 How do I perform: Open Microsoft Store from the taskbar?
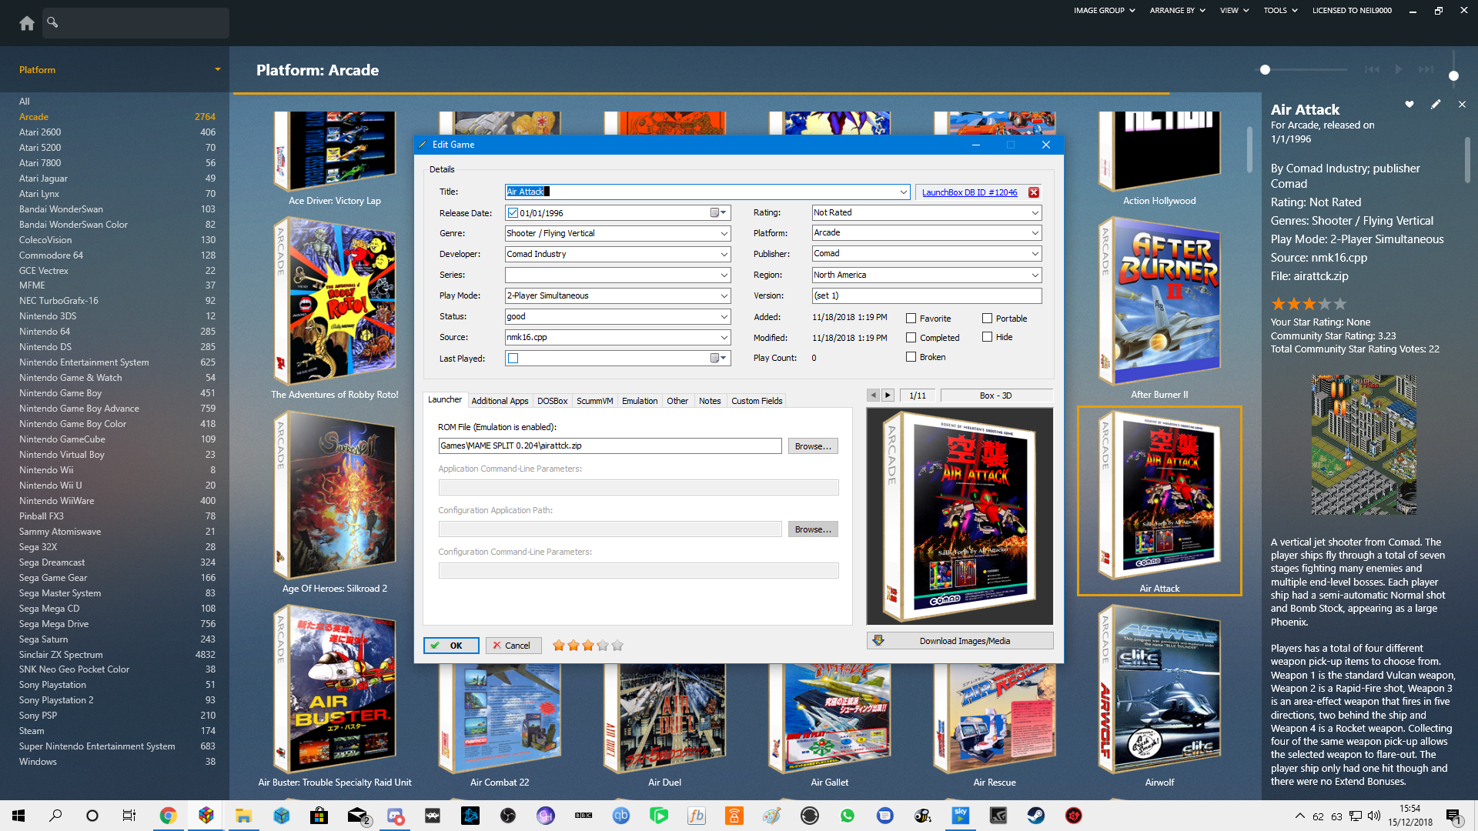pyautogui.click(x=319, y=816)
